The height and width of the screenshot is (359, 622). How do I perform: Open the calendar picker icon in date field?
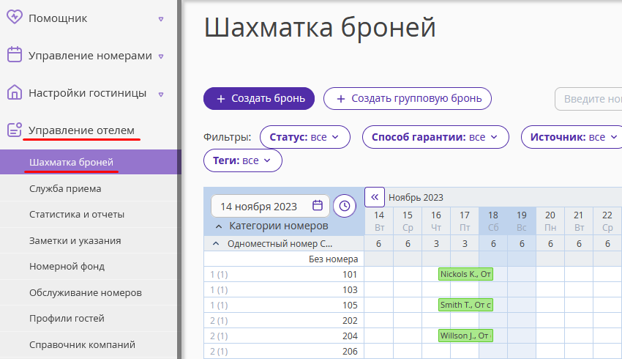tap(318, 205)
